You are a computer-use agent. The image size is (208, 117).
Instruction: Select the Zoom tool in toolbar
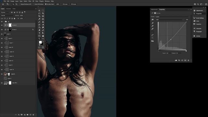coord(39,39)
